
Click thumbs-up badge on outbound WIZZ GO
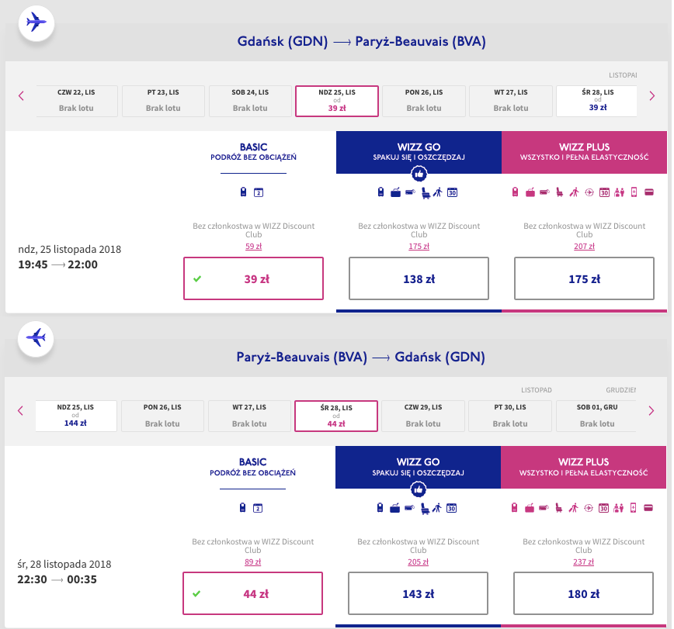coord(419,174)
